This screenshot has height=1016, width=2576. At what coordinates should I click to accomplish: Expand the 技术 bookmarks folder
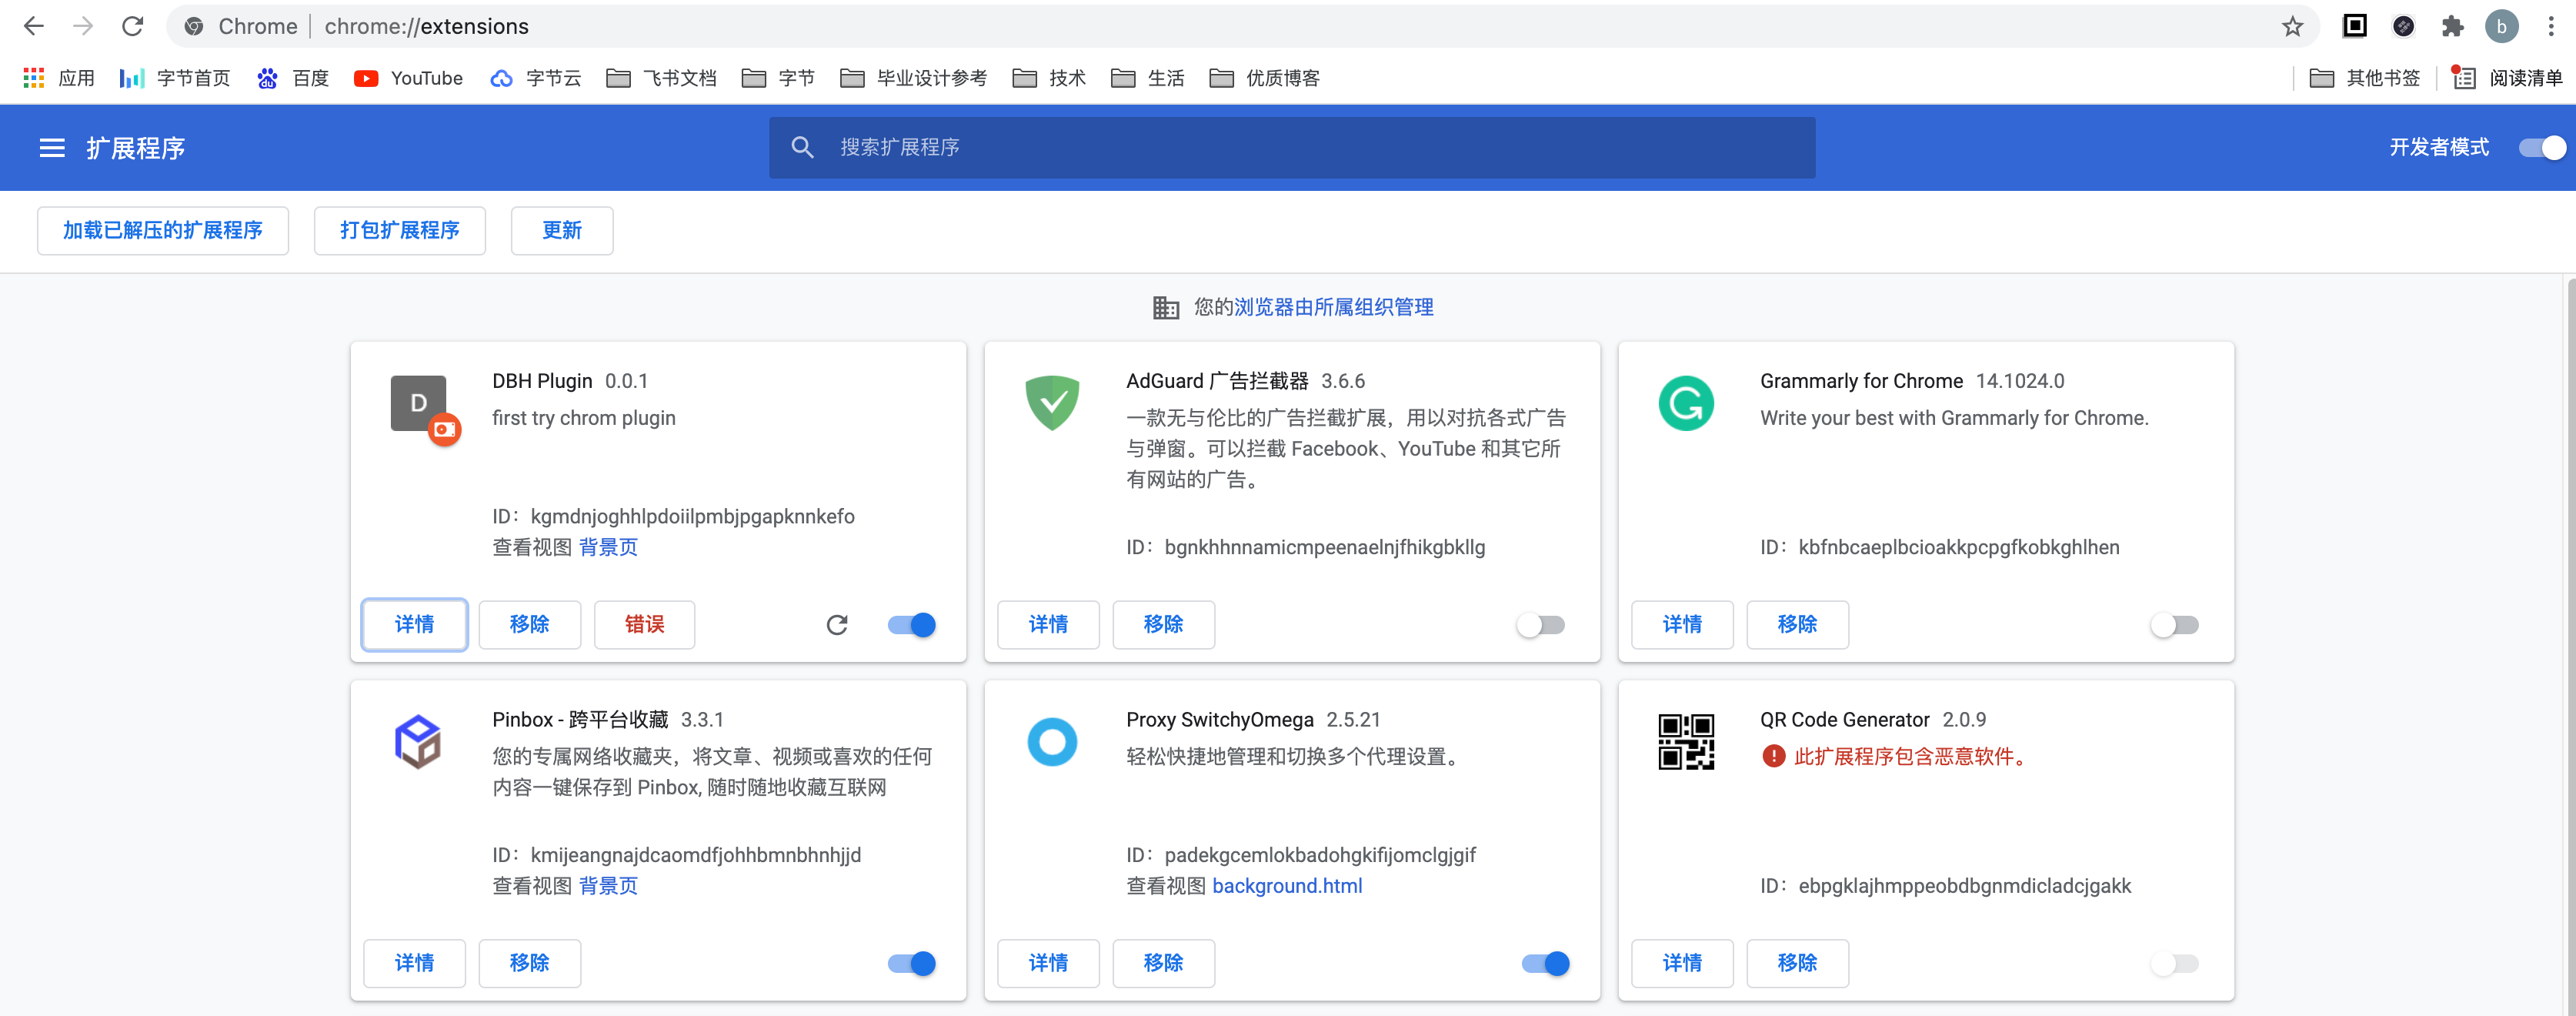coord(1049,78)
